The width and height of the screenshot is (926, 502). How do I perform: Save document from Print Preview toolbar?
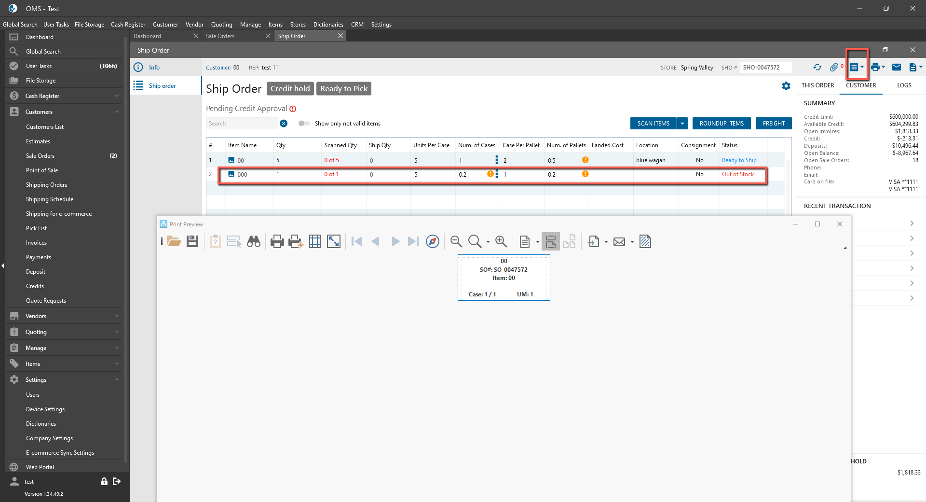pos(192,241)
